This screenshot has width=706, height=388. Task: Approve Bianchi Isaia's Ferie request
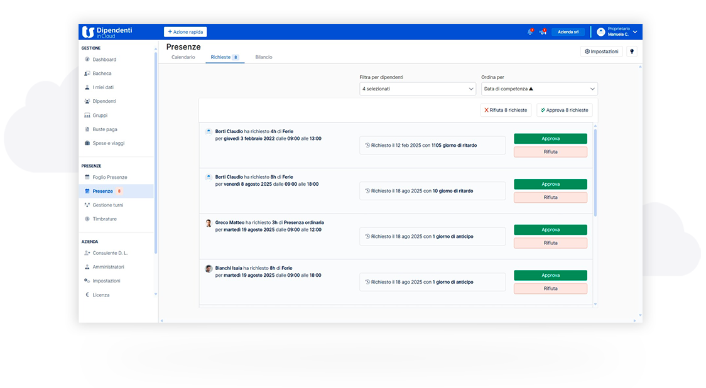(x=550, y=276)
